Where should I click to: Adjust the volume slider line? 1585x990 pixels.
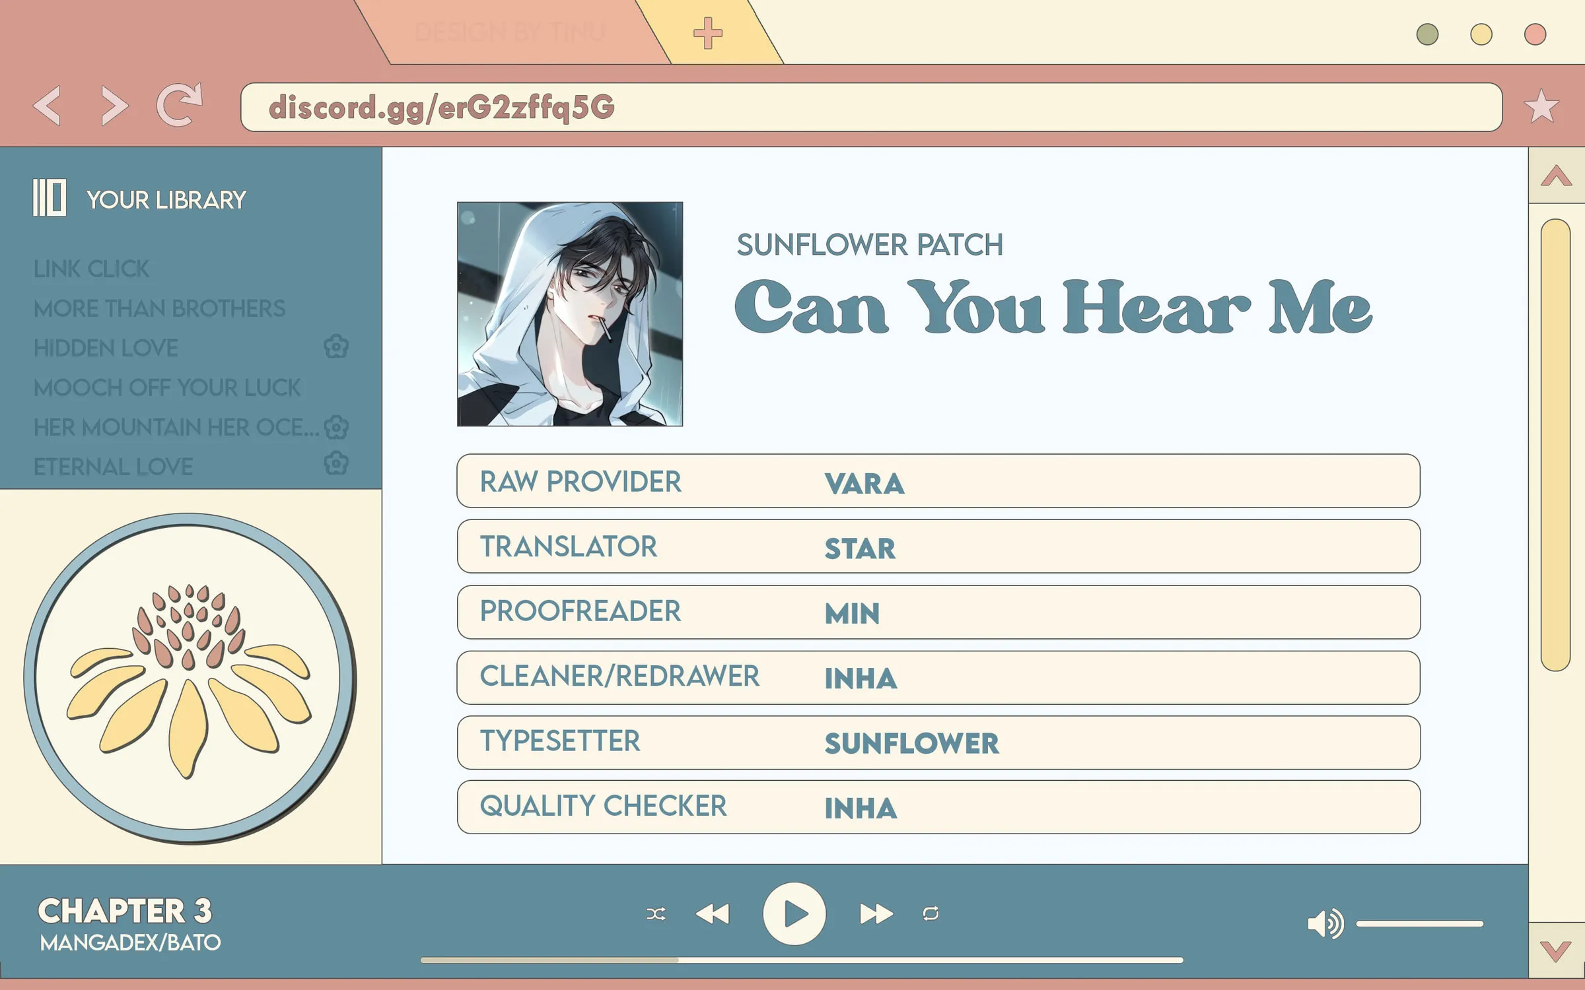click(1420, 924)
